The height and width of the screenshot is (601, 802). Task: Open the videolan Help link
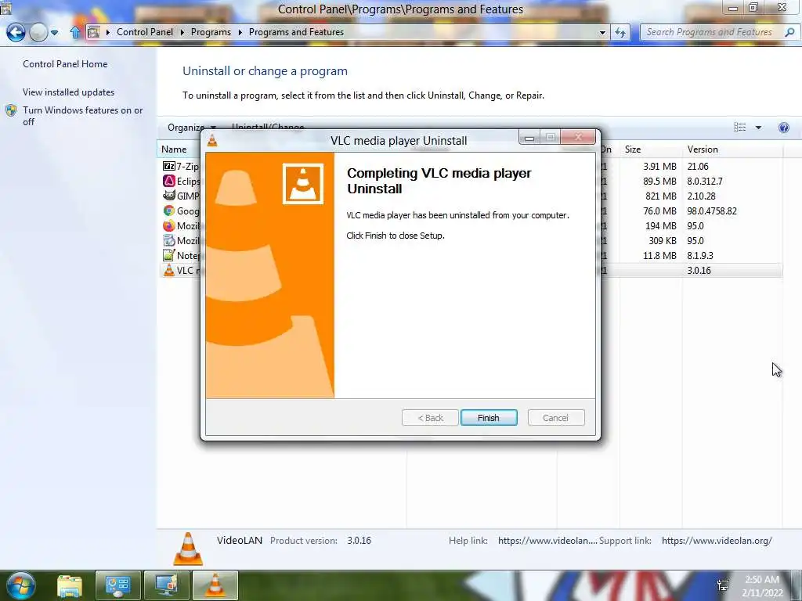[547, 540]
